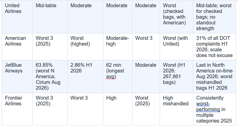
Task: Click the 'Last in North America on-time' cell
Action: tap(214, 76)
